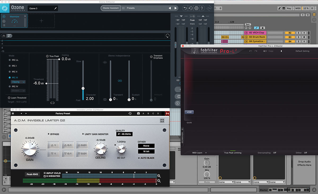The height and width of the screenshot is (194, 318).
Task: Click Learn Threshold in Ozone
Action: click(x=17, y=98)
